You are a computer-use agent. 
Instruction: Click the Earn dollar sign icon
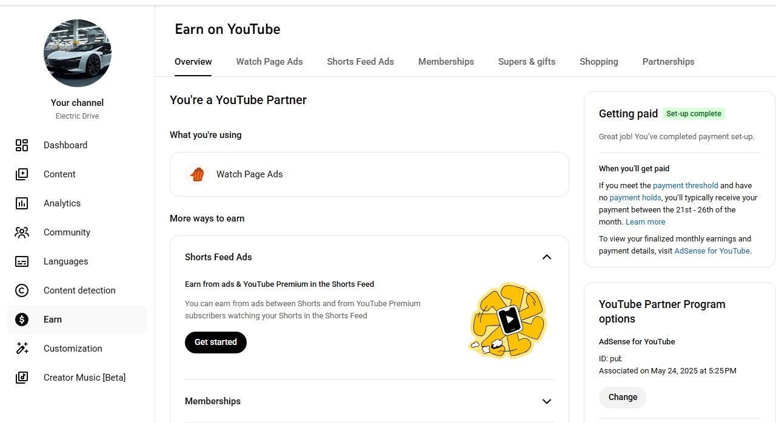(x=22, y=320)
